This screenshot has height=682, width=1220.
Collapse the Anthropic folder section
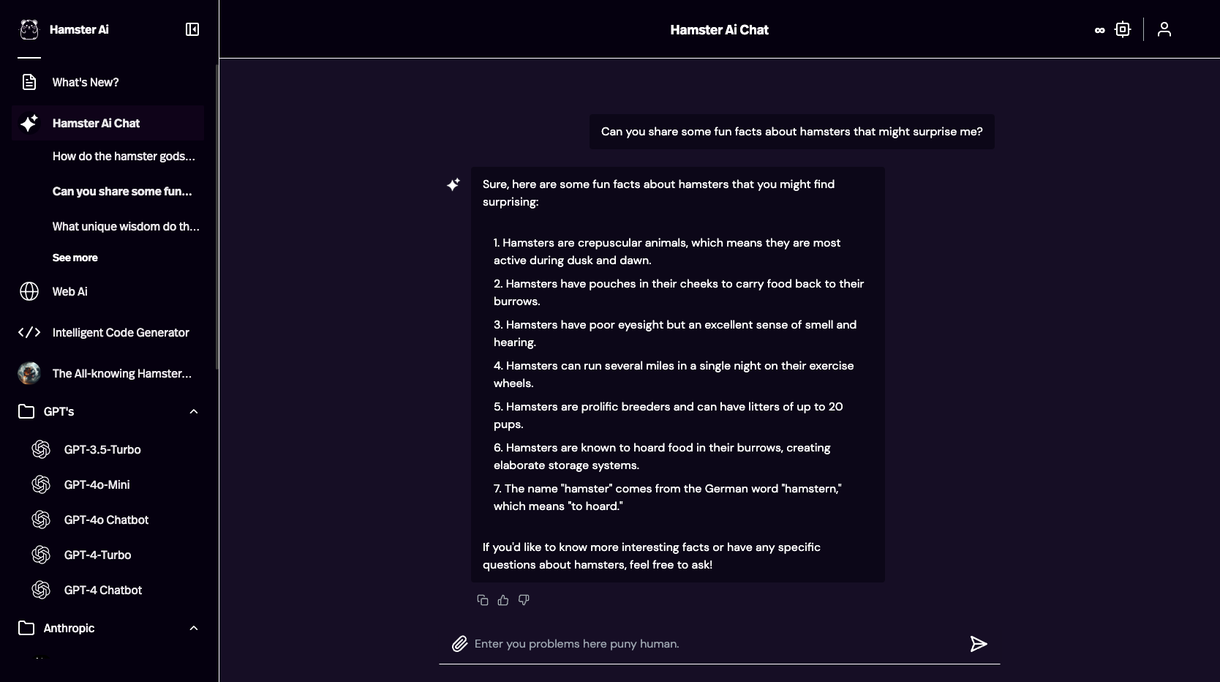coord(194,629)
